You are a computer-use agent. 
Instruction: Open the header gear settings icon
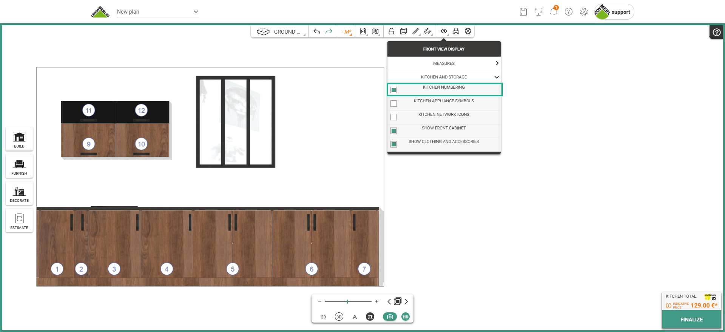click(x=584, y=12)
